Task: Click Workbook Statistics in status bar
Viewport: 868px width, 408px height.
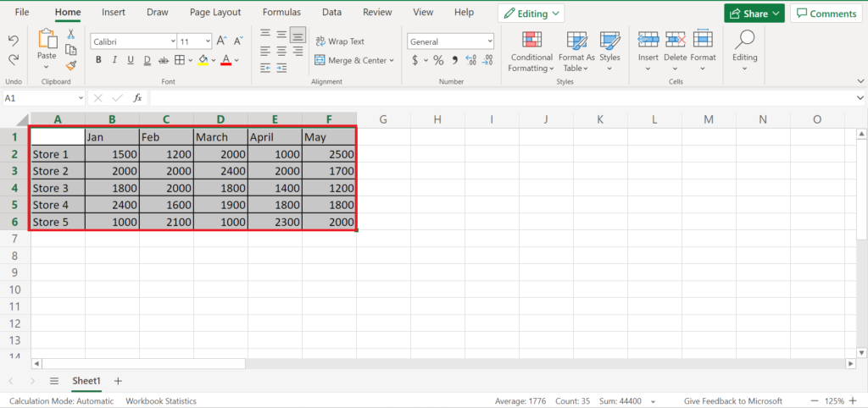Action: [x=161, y=401]
